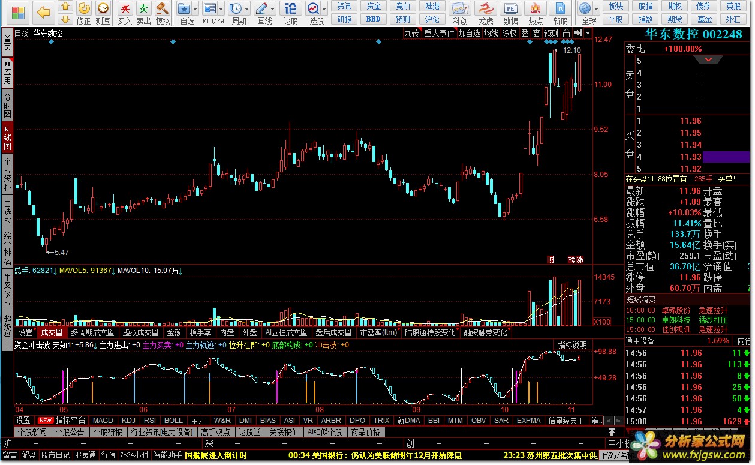Expand the red chevron in sell order panel

point(709,59)
